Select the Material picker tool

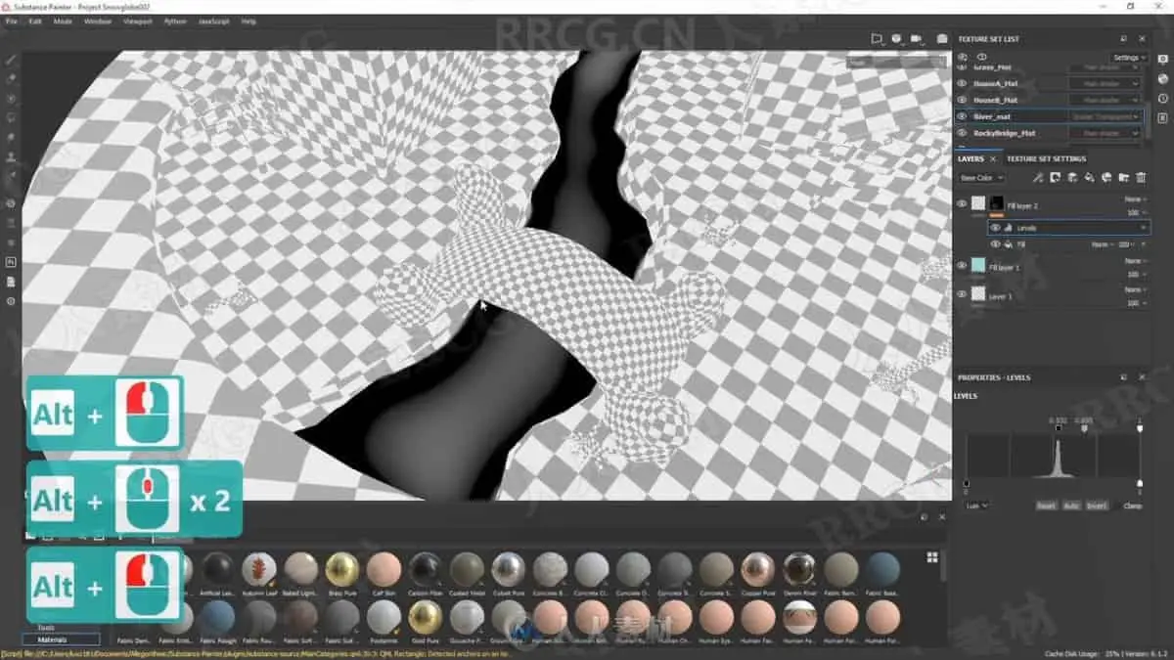tap(11, 176)
